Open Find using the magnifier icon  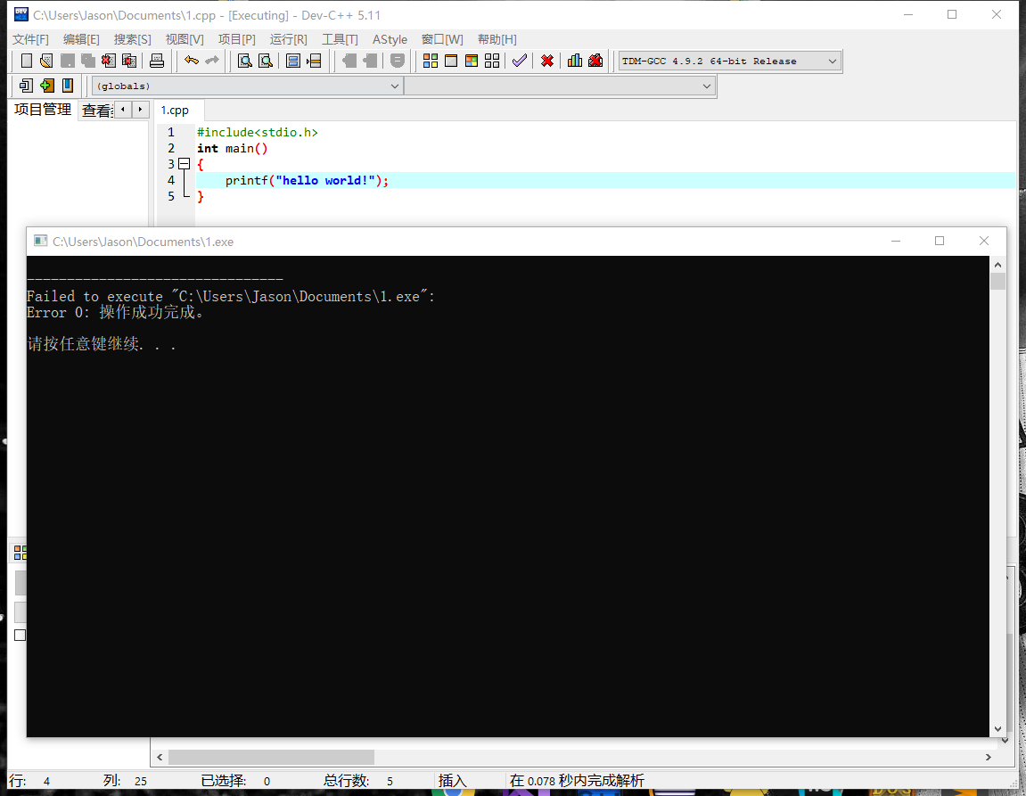[243, 60]
